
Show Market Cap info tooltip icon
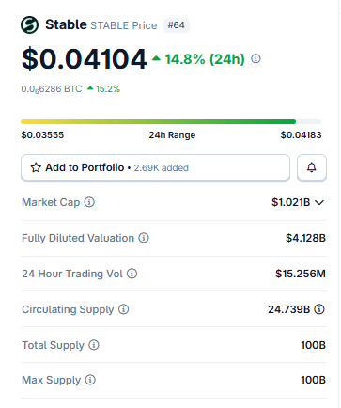89,202
